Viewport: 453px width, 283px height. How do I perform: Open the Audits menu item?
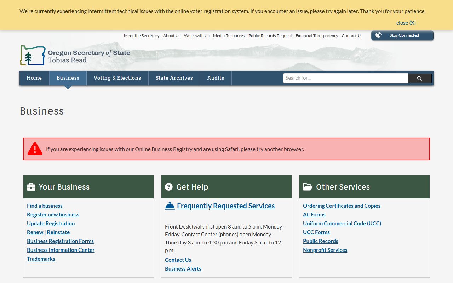216,78
